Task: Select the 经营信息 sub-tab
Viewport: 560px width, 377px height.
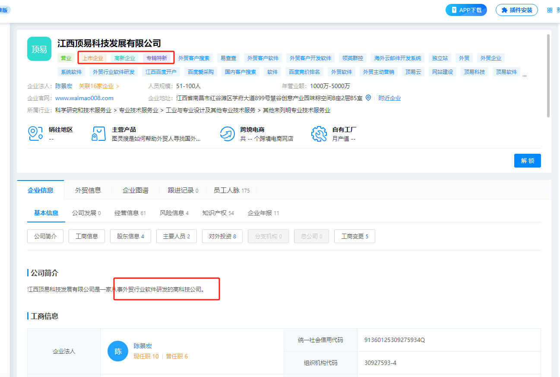Action: pyautogui.click(x=130, y=213)
